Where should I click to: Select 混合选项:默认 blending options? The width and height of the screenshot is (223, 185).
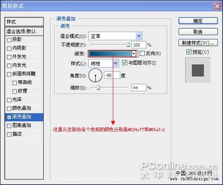point(24,31)
